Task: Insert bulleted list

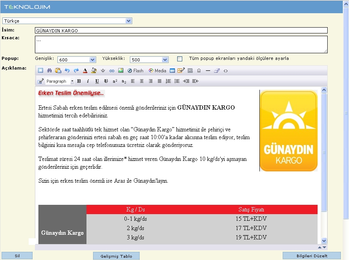Action: (x=177, y=81)
